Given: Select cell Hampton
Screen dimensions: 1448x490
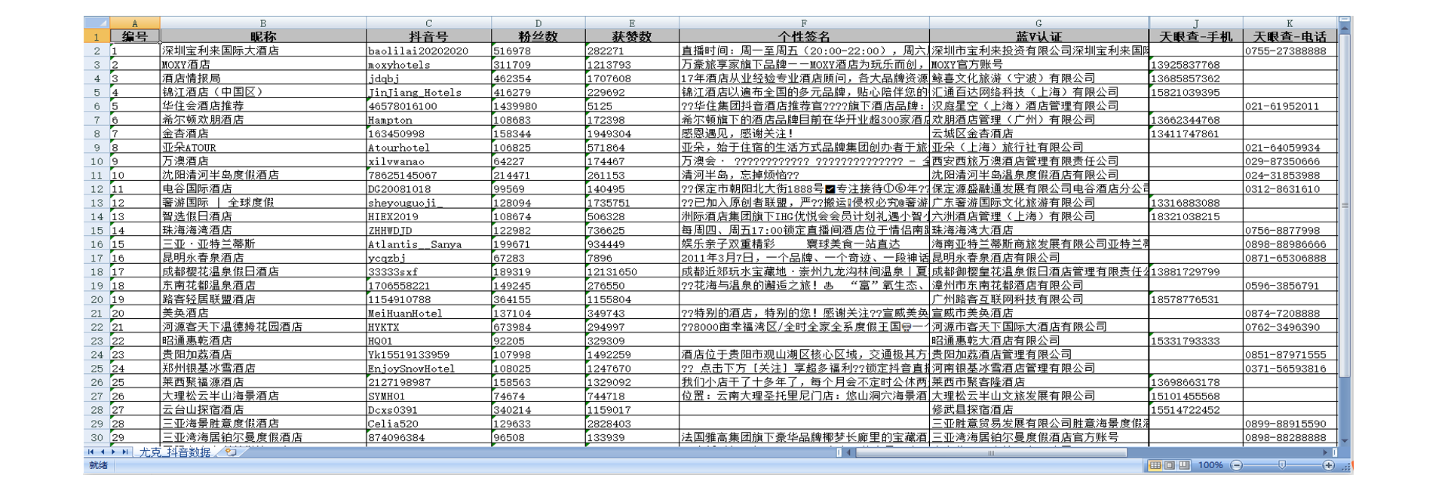Looking at the screenshot, I should pos(428,120).
